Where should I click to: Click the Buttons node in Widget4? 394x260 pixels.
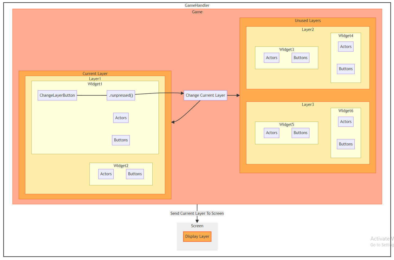tap(346, 69)
